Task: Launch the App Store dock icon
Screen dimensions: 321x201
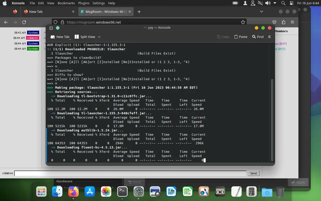Action: coord(90,192)
